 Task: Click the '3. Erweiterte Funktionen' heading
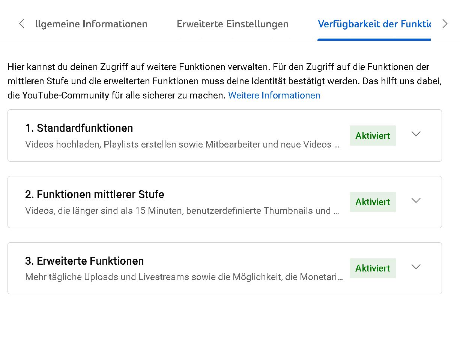(84, 261)
